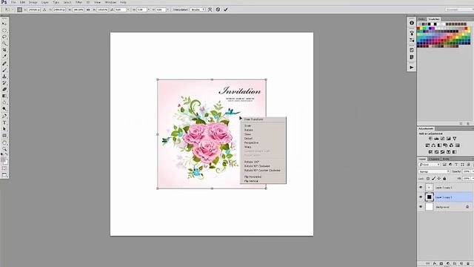This screenshot has width=474, height=267.
Task: Select the top Layer 1 copy thumbnail
Action: [430, 188]
